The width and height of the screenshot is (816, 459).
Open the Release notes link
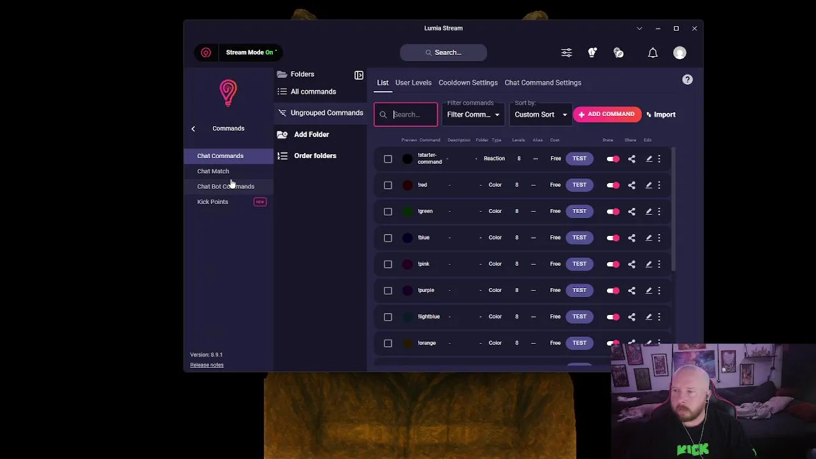[207, 365]
